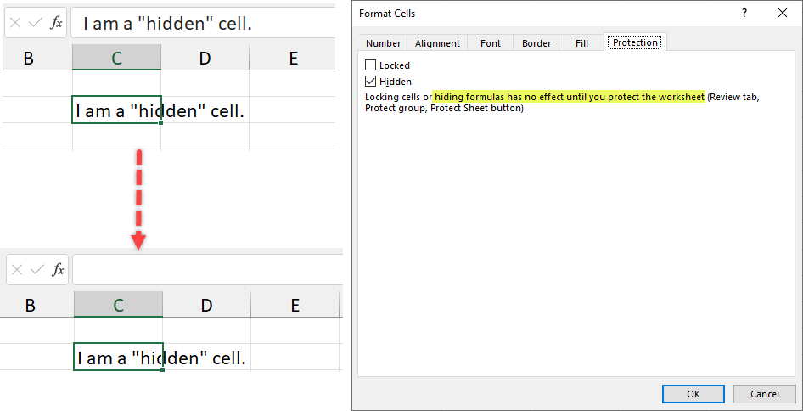Click the Cancel button in Format Cells
The image size is (803, 411).
pos(764,393)
